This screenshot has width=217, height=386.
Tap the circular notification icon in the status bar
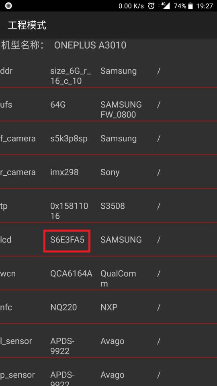tap(8, 6)
